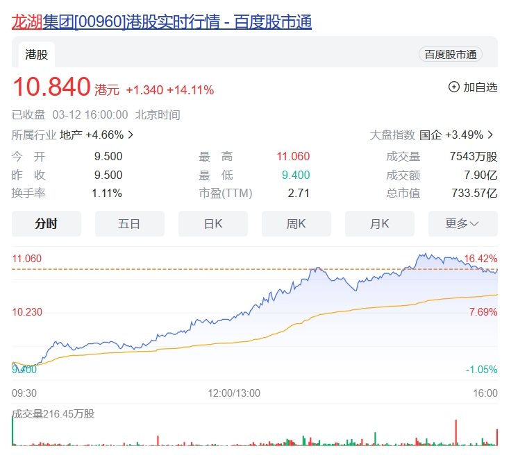Click the 加自选 plus icon
This screenshot has width=527, height=455.
(453, 87)
